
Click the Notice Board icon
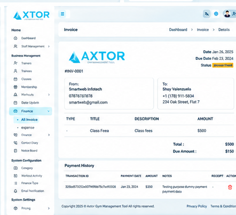point(15,150)
